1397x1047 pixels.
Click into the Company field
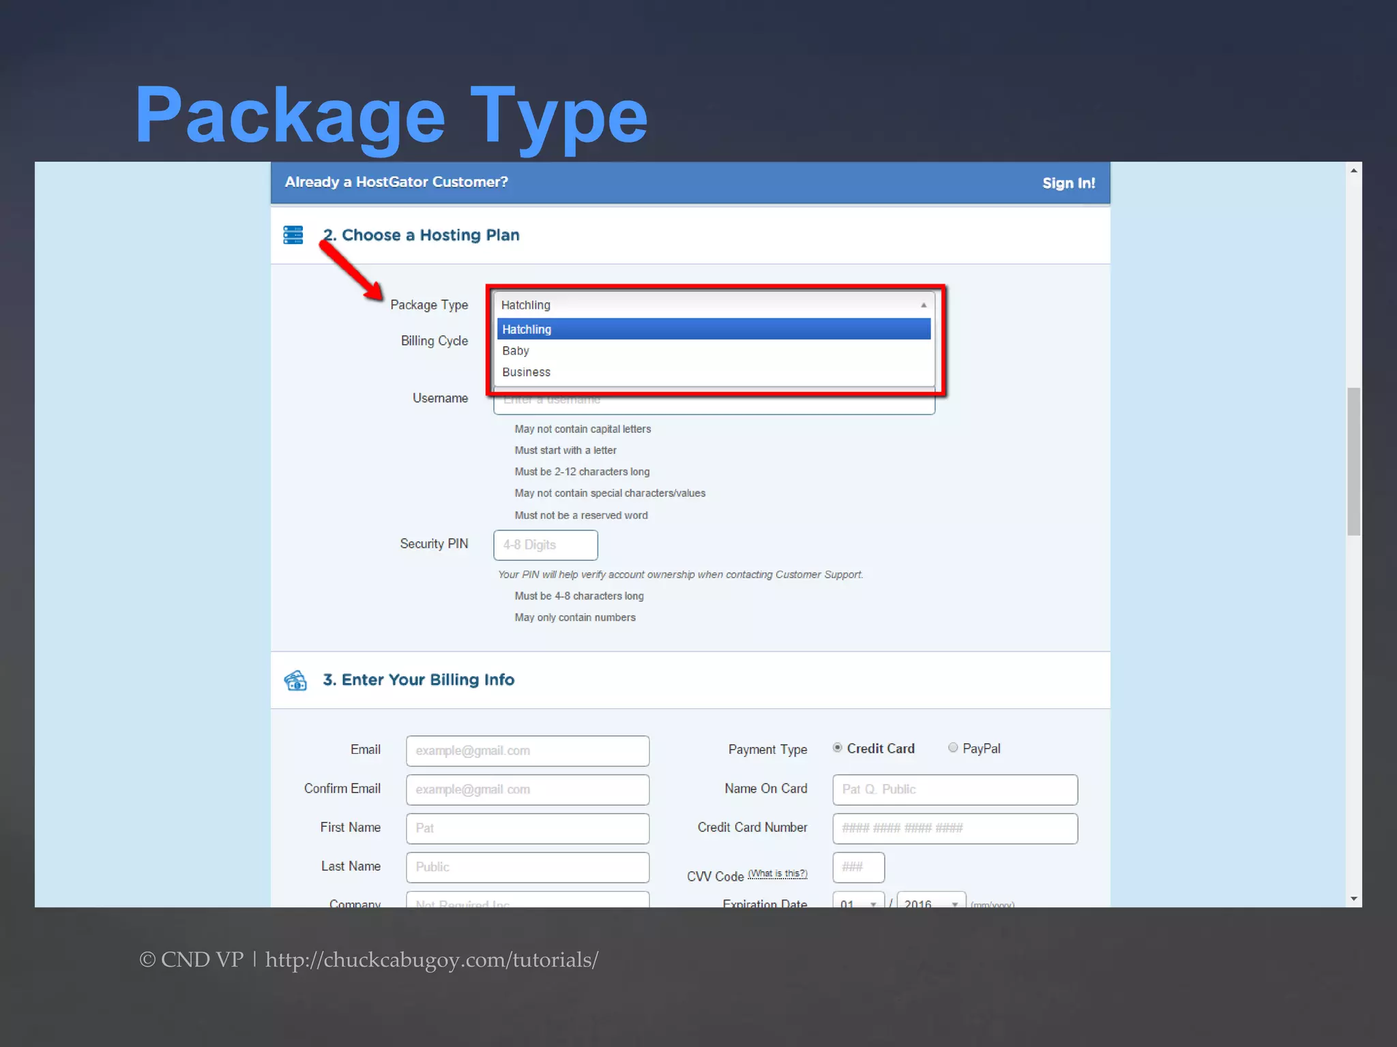(x=527, y=900)
